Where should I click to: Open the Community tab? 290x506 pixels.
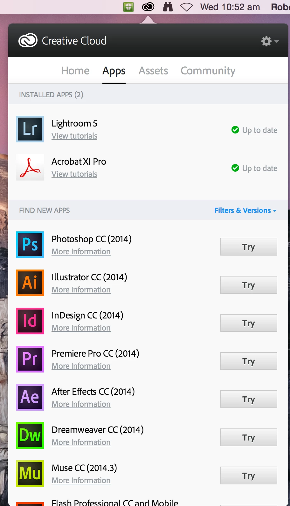(x=208, y=71)
